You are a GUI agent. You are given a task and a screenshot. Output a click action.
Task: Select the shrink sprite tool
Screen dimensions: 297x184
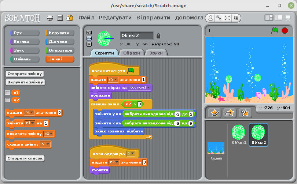click(x=236, y=18)
